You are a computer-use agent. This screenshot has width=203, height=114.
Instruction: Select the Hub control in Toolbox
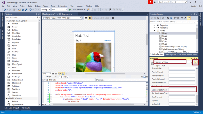[14, 55]
